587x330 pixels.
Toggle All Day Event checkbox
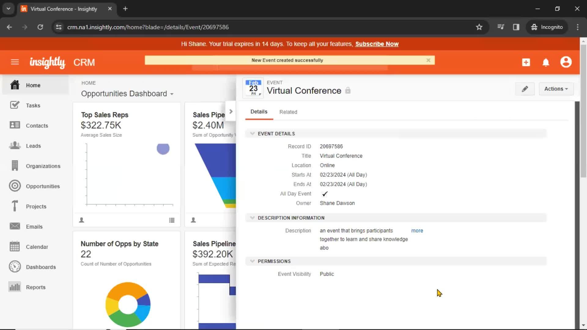click(x=325, y=193)
